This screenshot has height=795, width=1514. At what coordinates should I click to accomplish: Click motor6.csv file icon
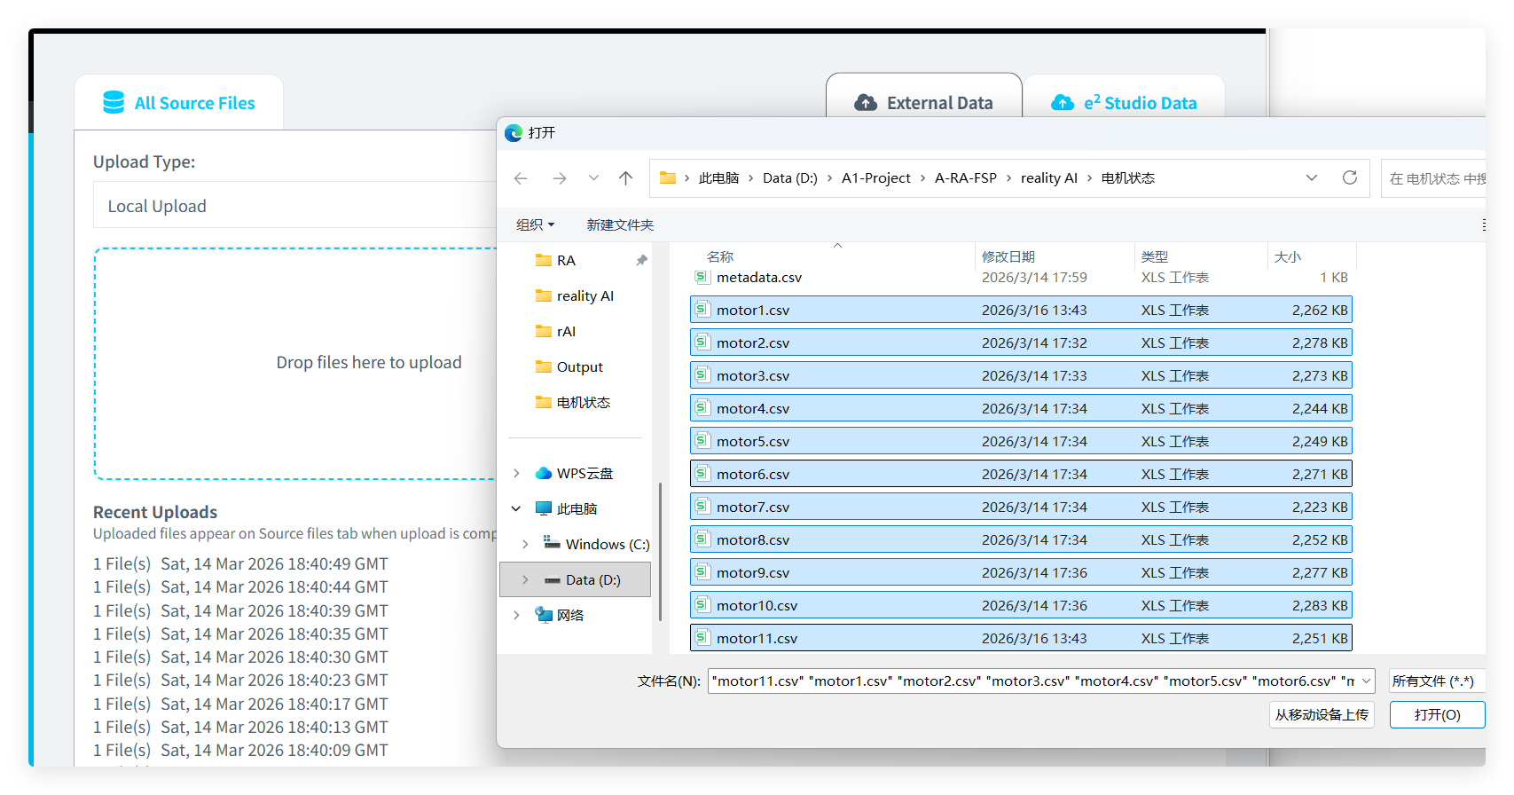click(702, 474)
